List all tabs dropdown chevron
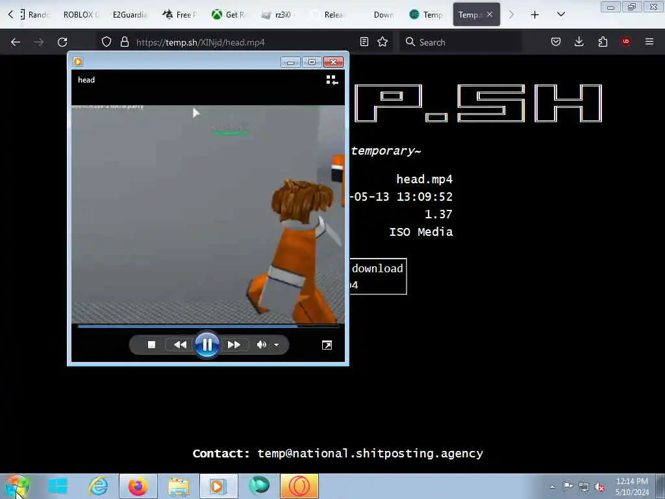The height and width of the screenshot is (499, 665). point(560,15)
